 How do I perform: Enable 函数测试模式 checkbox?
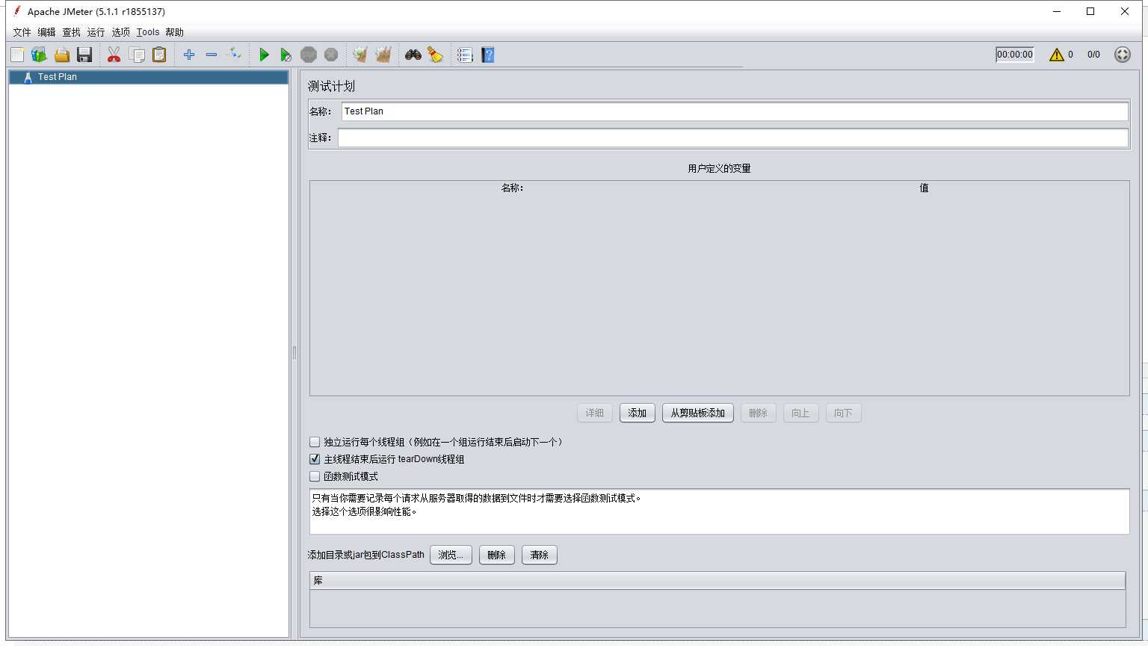pyautogui.click(x=315, y=476)
